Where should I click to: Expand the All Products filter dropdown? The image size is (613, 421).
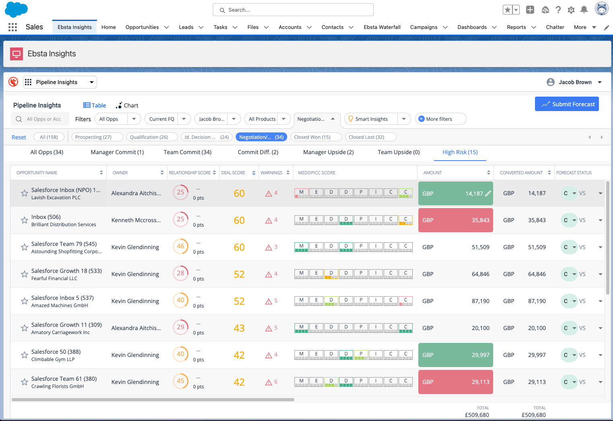284,119
